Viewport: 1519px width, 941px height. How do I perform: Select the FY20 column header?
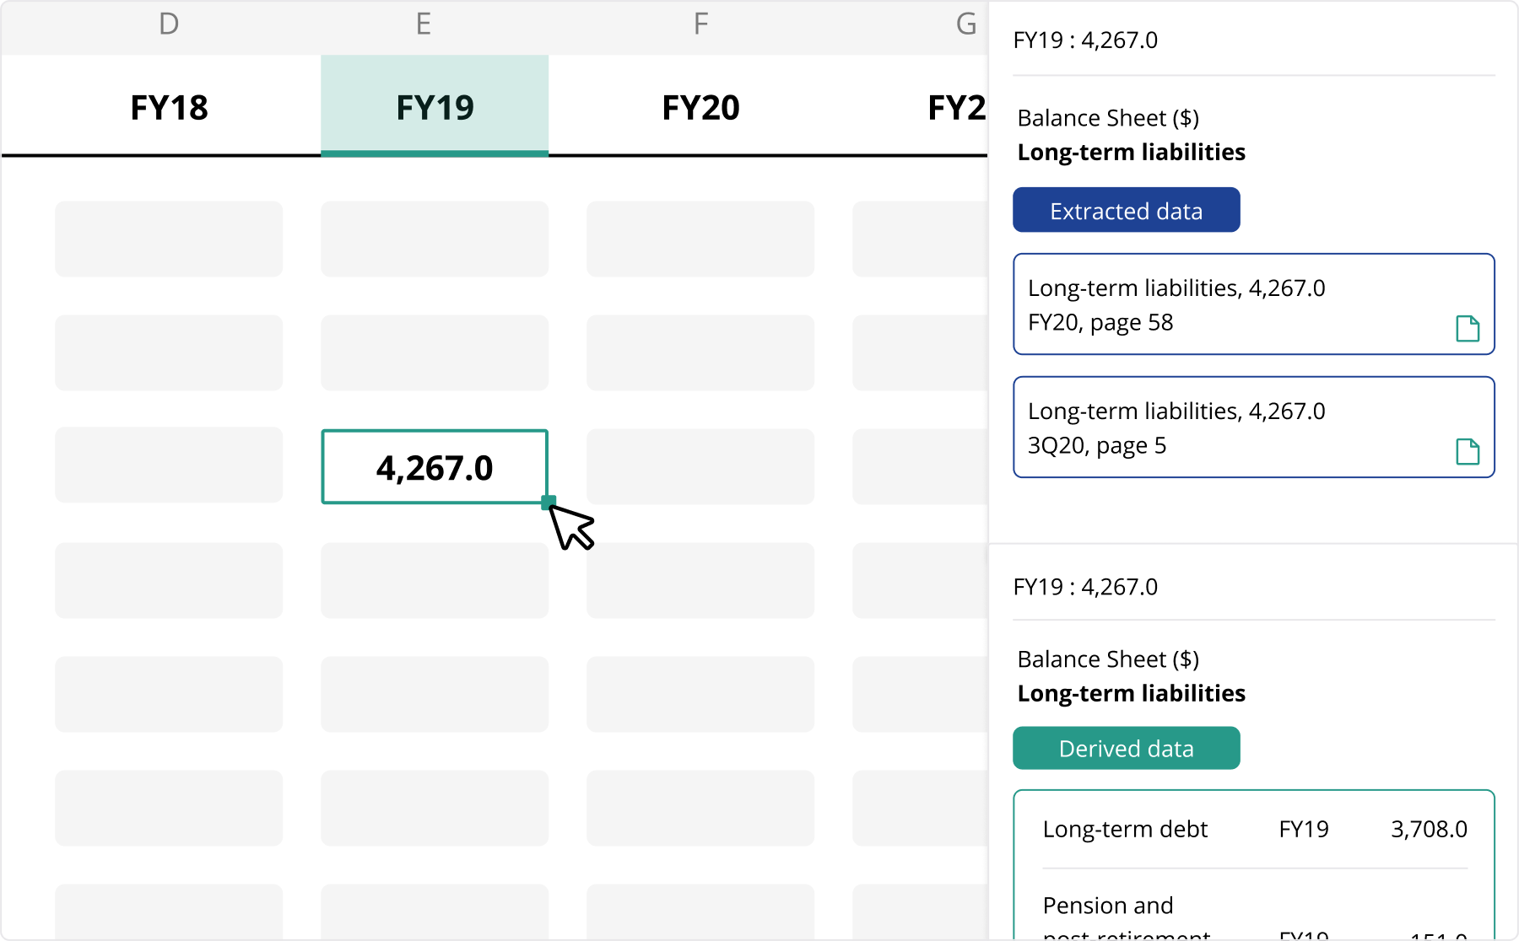tap(700, 106)
